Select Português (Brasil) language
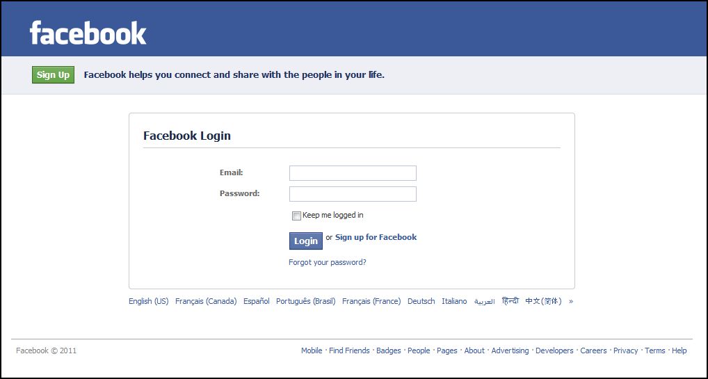This screenshot has width=708, height=379. pyautogui.click(x=306, y=301)
